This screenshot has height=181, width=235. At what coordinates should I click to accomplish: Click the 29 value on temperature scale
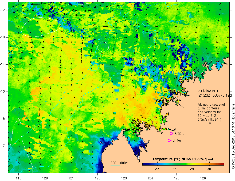[x=192, y=169]
